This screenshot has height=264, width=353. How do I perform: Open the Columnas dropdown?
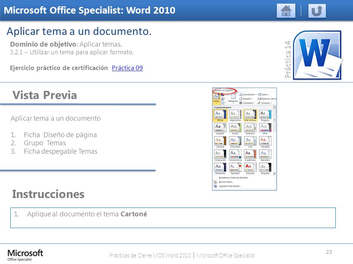[x=247, y=103]
